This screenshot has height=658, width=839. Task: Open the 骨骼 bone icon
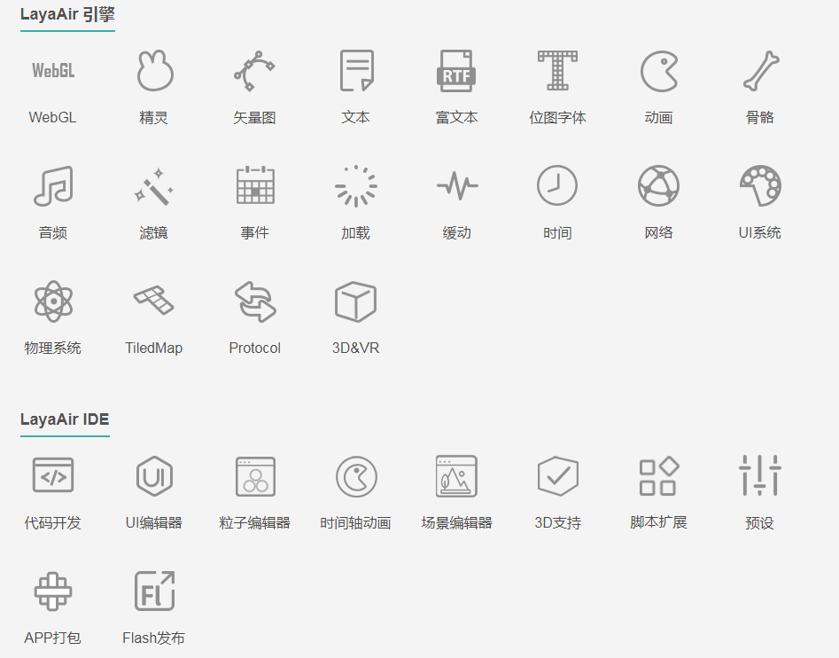pos(761,71)
